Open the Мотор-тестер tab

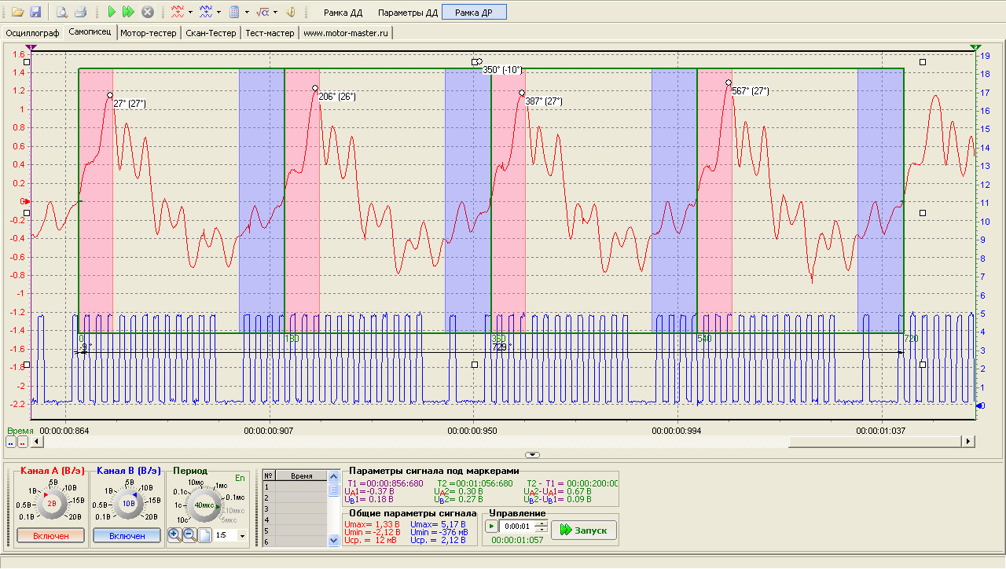[x=148, y=33]
